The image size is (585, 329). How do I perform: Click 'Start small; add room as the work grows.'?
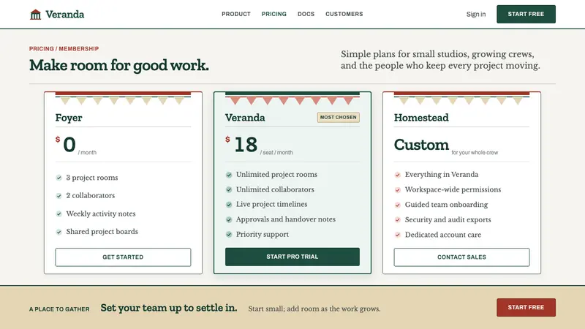(x=314, y=309)
